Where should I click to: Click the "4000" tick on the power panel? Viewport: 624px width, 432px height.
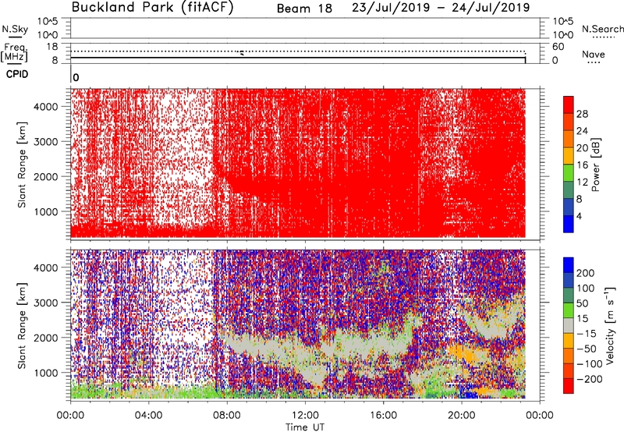tap(46, 107)
